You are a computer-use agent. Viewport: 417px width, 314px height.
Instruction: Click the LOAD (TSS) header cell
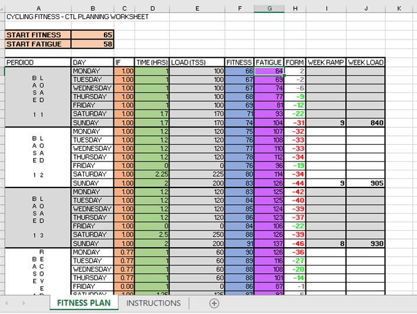point(197,62)
